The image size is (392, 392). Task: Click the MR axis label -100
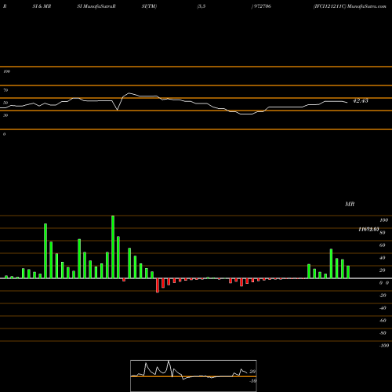tap(383, 346)
